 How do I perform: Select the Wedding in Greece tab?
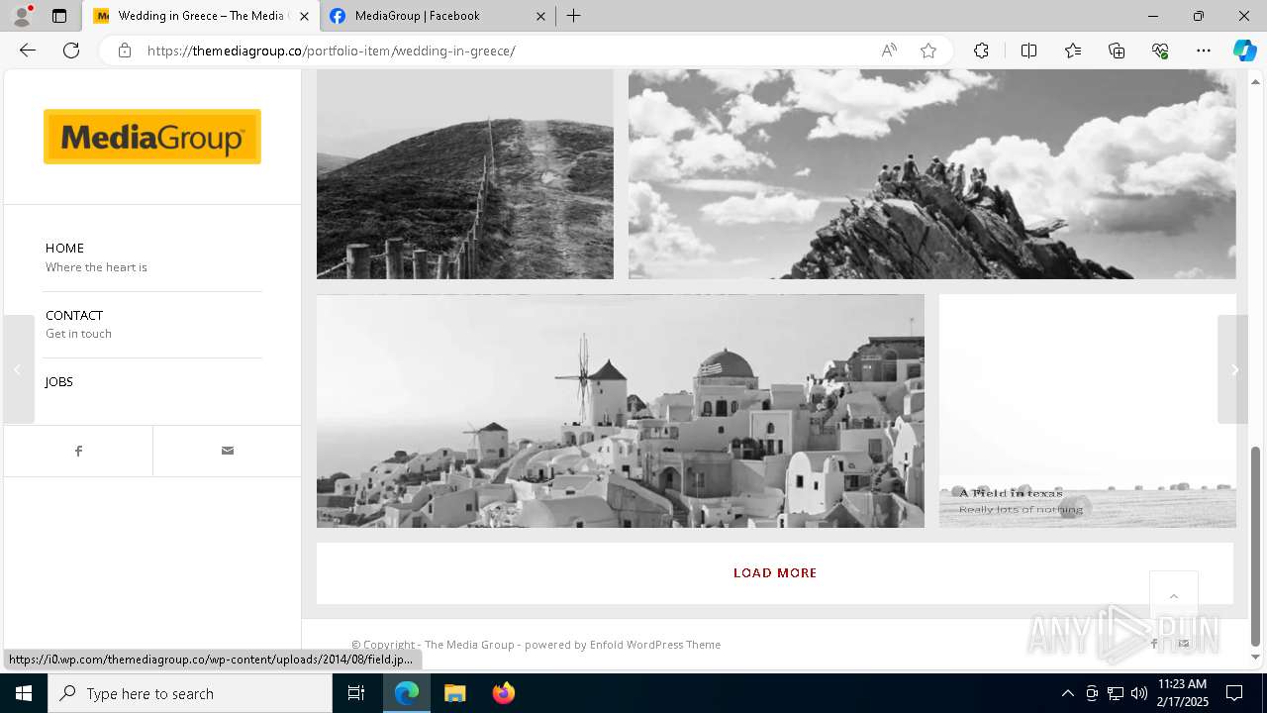pos(201,16)
